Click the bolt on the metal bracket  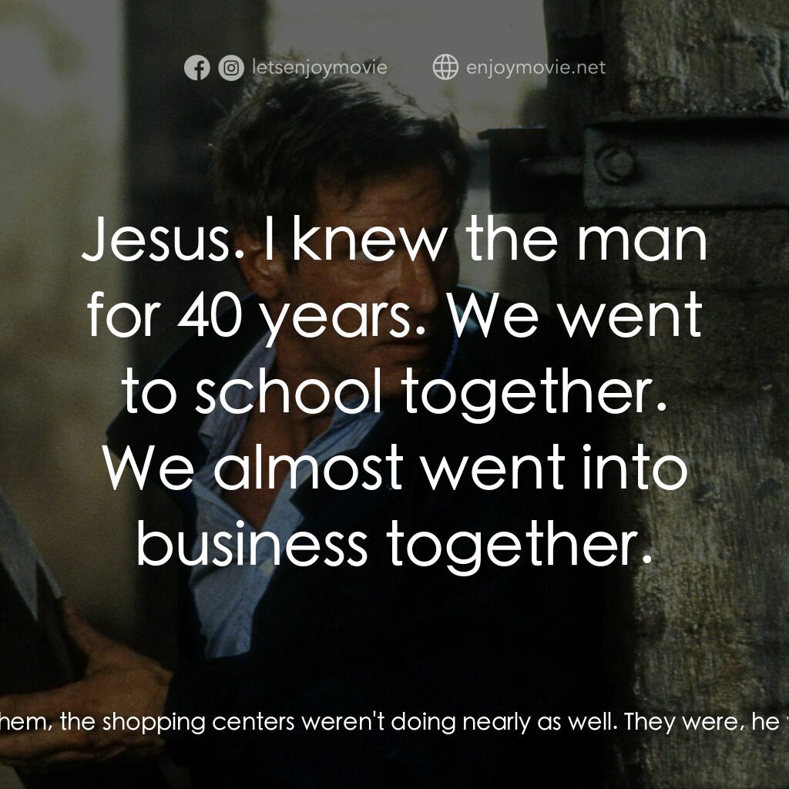(614, 165)
